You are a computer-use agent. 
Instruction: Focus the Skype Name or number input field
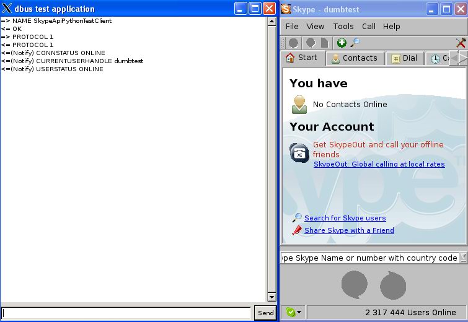click(370, 258)
